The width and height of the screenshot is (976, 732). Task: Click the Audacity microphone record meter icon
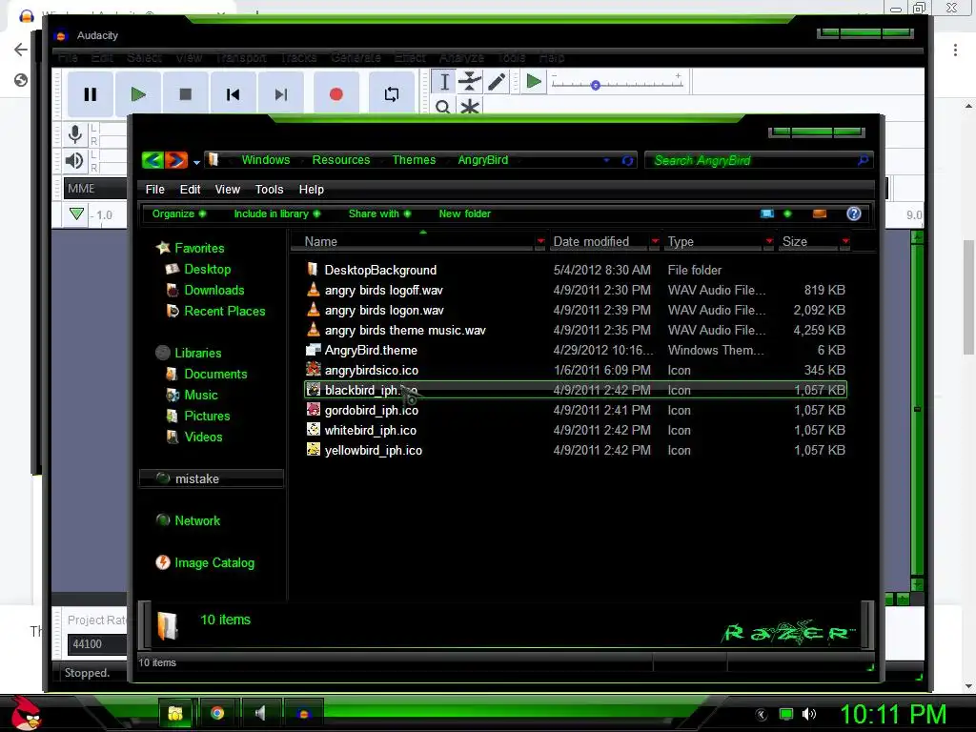75,133
